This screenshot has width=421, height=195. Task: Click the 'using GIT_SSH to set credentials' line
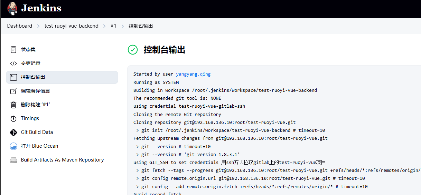(230, 163)
